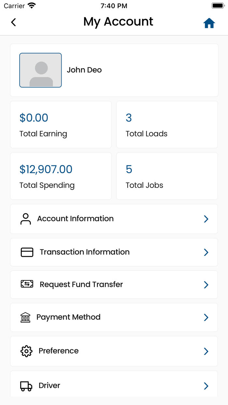Tap the Total Jobs card
Viewport: 228px width, 405px height.
click(167, 176)
